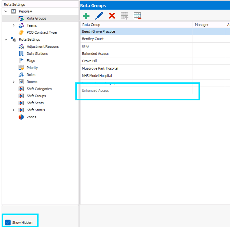Select the Duty Stations building icon

coord(21,54)
